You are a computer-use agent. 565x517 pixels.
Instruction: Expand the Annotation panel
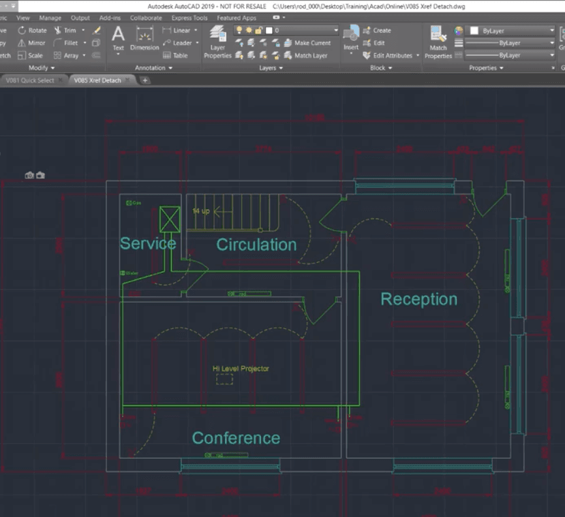[x=153, y=68]
